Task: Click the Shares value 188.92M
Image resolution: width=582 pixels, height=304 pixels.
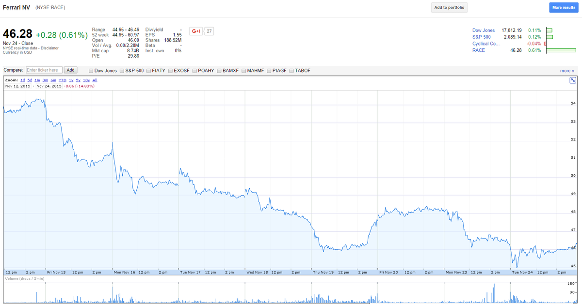Action: (173, 40)
